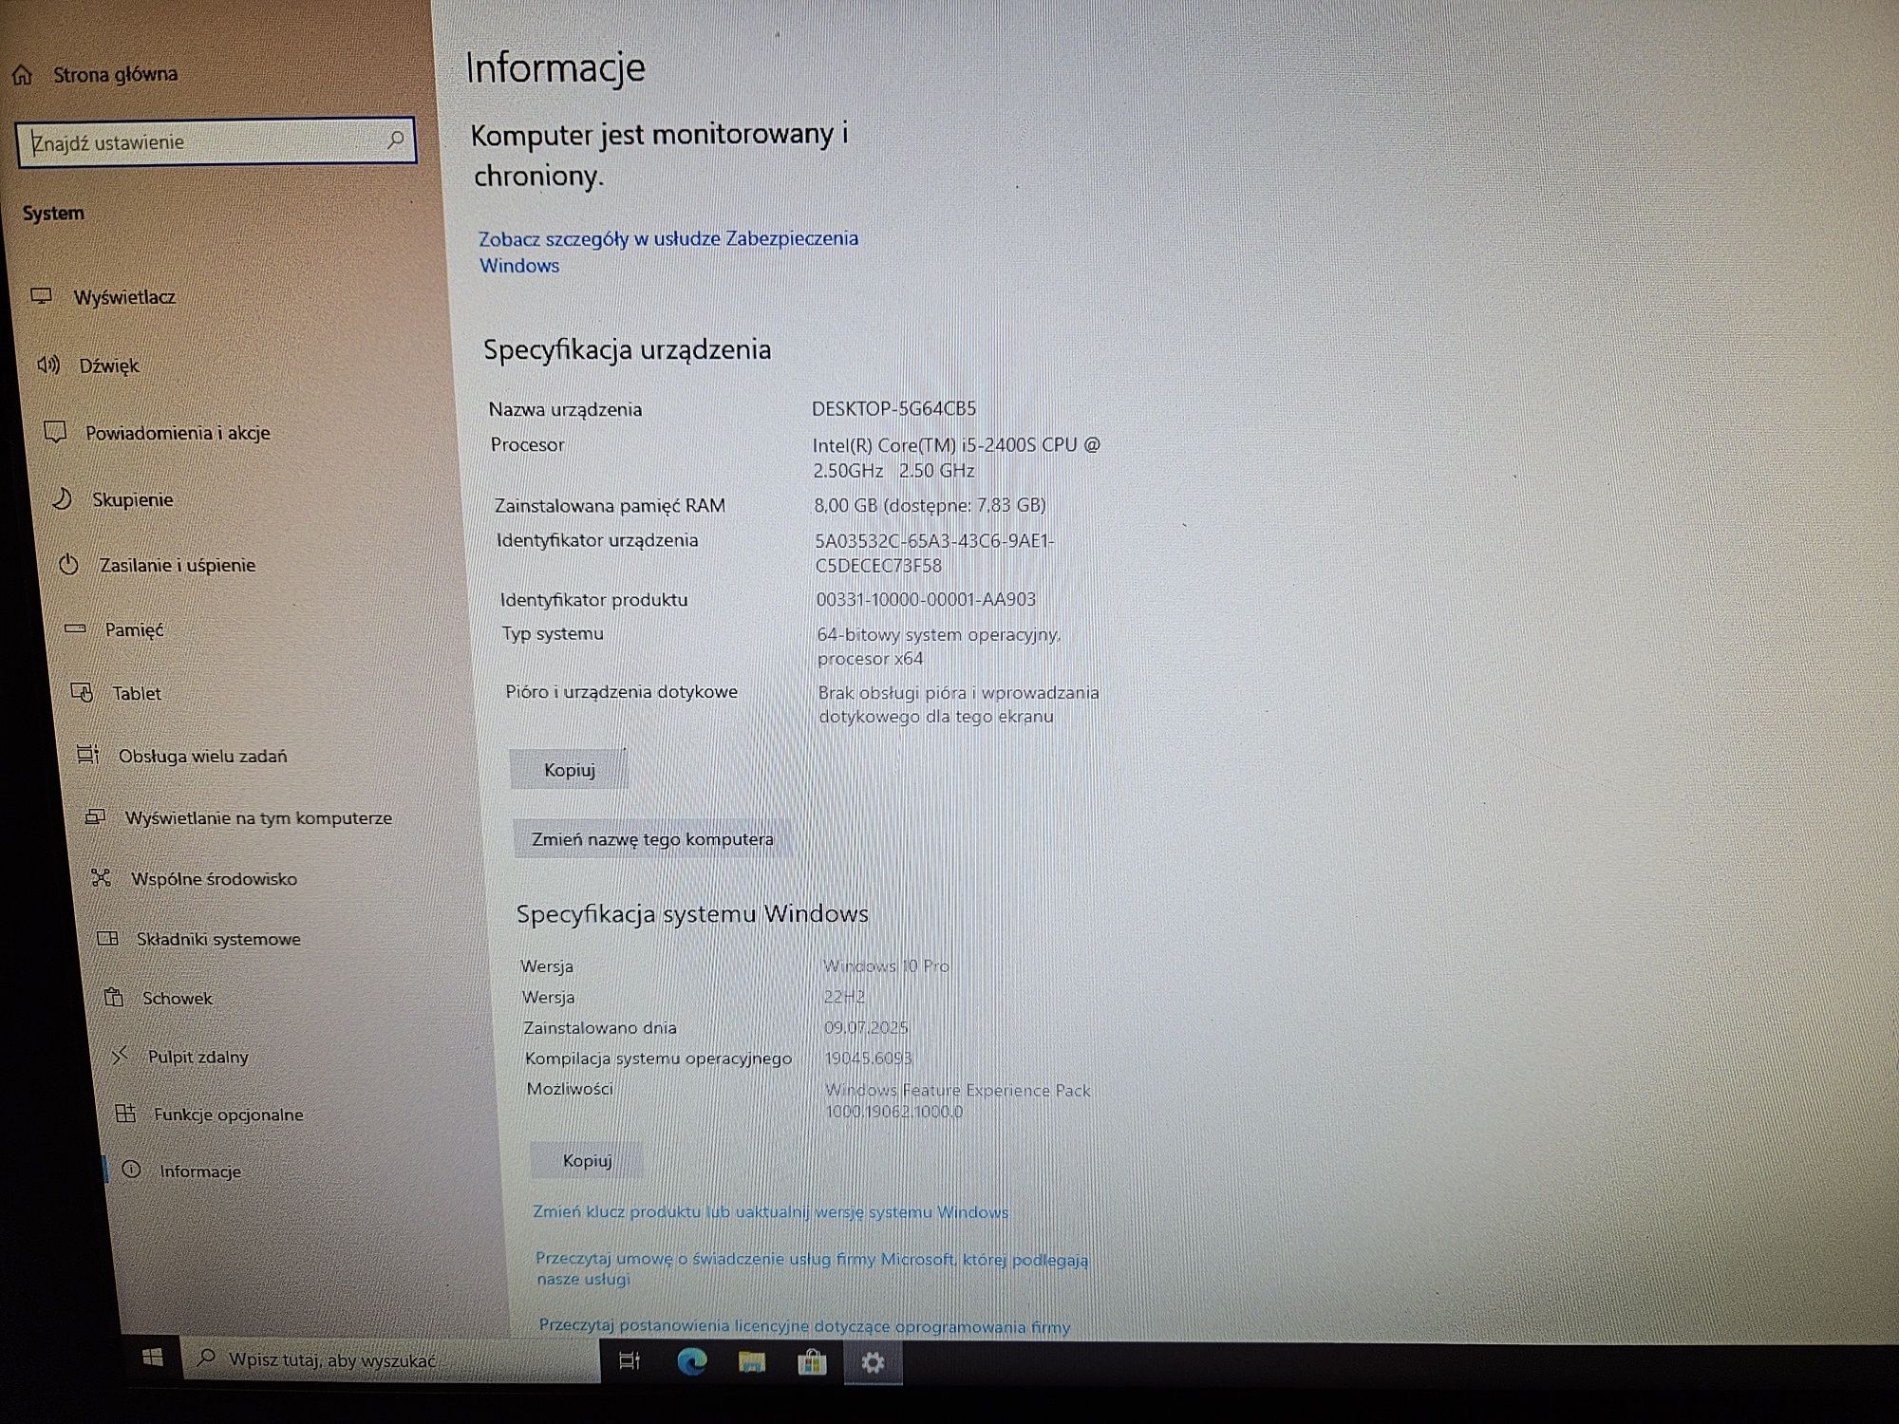Open Dźwięk sound speaker icon
Screen dimensions: 1899x1424
(x=48, y=365)
